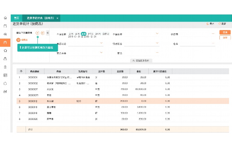This screenshot has width=232, height=147.
Task: Click the plus circle icon to add a query scheme
Action: [37, 33]
